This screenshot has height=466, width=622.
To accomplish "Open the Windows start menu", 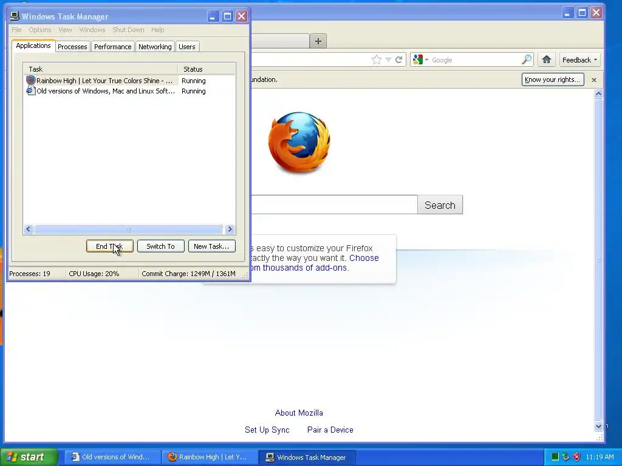I will (x=29, y=457).
